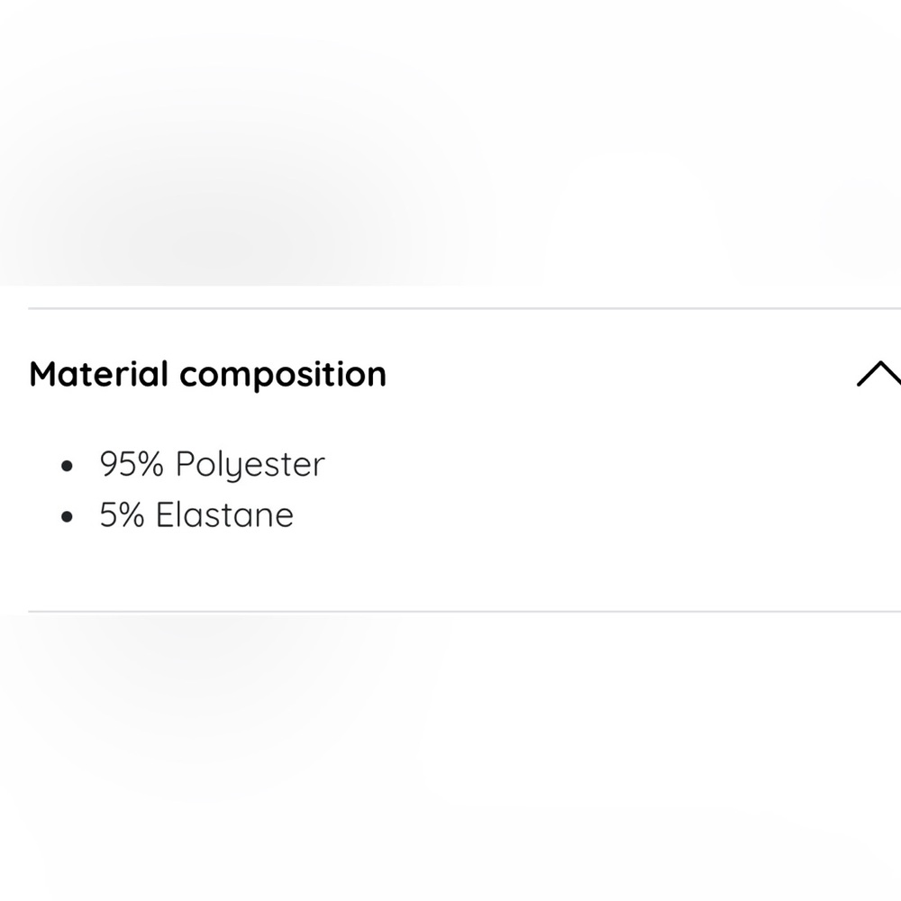The image size is (901, 901).
Task: Click the bullet before 5% Elastane
Action: click(x=68, y=517)
